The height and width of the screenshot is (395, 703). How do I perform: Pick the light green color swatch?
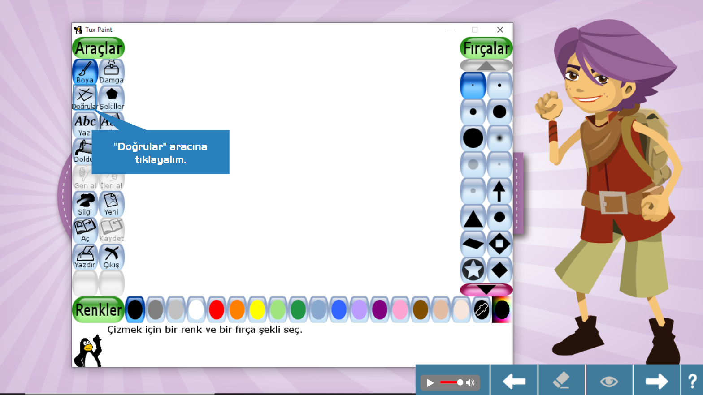click(278, 309)
